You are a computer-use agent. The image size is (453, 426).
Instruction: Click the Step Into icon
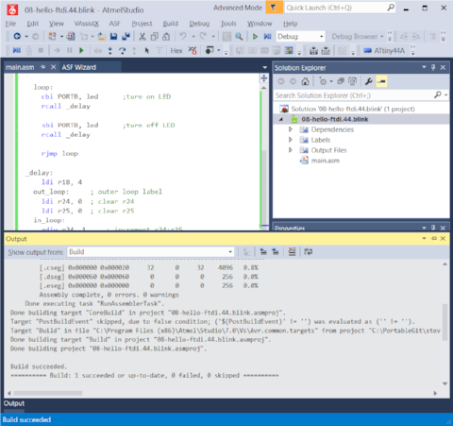pos(110,50)
